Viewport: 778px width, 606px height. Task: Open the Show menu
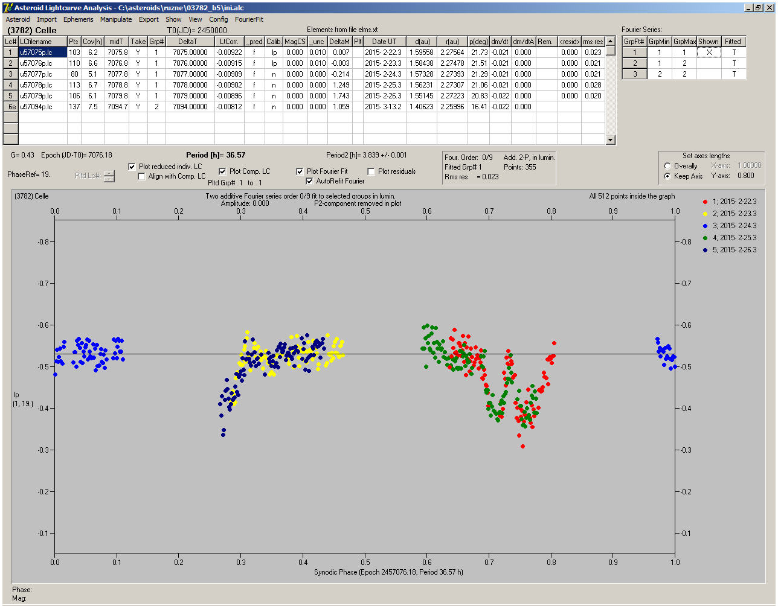coord(173,19)
